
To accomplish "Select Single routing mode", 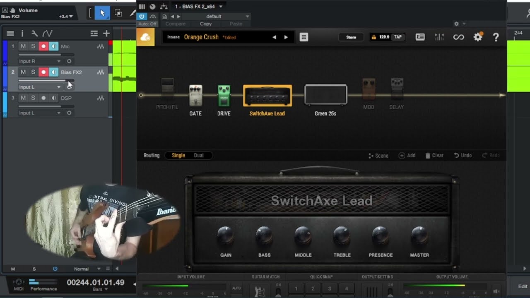I will click(x=178, y=155).
